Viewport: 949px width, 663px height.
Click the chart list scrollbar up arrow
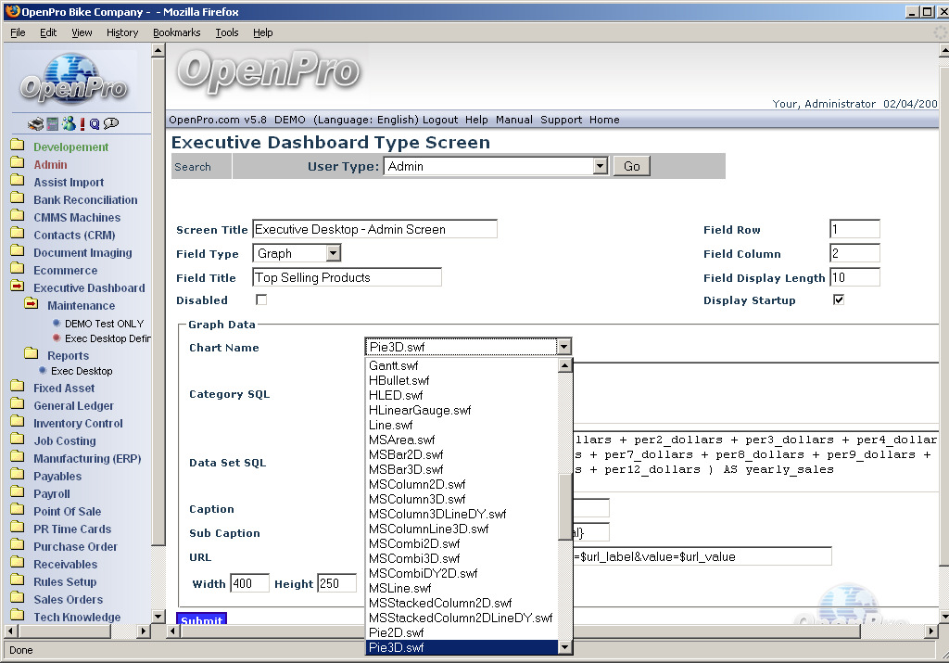click(x=564, y=365)
